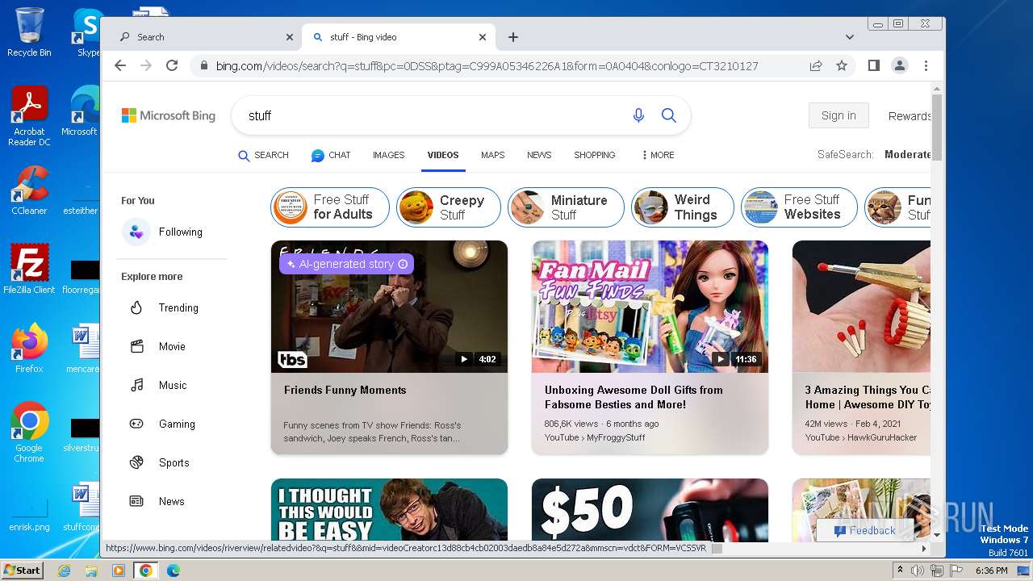This screenshot has width=1033, height=581.
Task: Switch to NEWS tab
Action: tap(539, 155)
